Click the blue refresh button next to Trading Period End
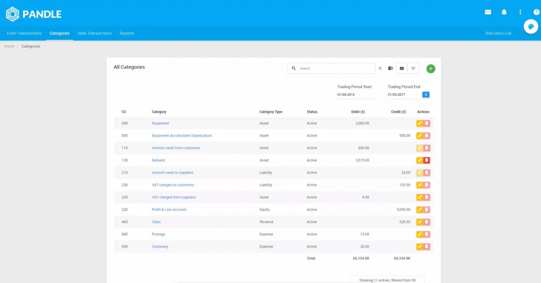The height and width of the screenshot is (283, 541). click(x=425, y=95)
